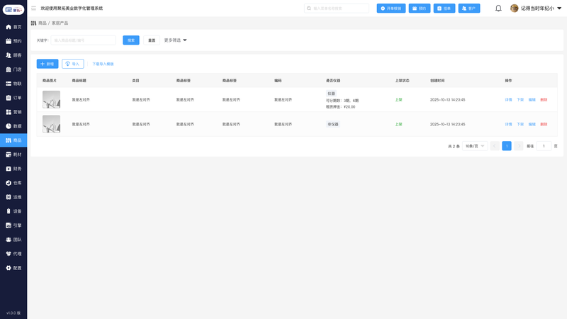Focus the header menu search field

336,9
